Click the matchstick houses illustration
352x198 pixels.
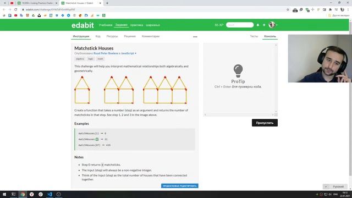[130, 90]
